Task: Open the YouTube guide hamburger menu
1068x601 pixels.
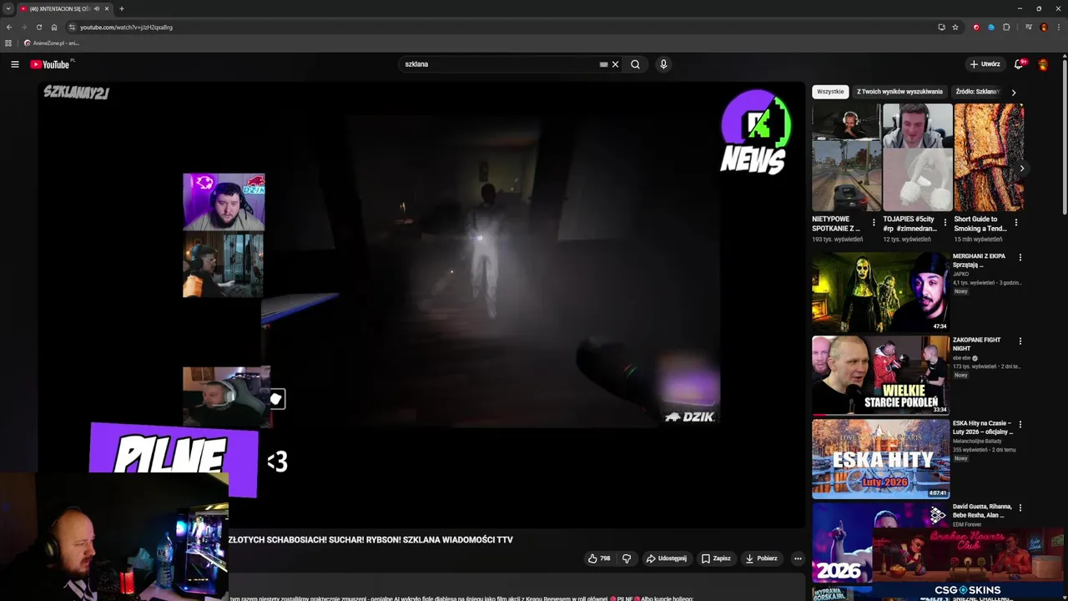Action: [x=14, y=64]
